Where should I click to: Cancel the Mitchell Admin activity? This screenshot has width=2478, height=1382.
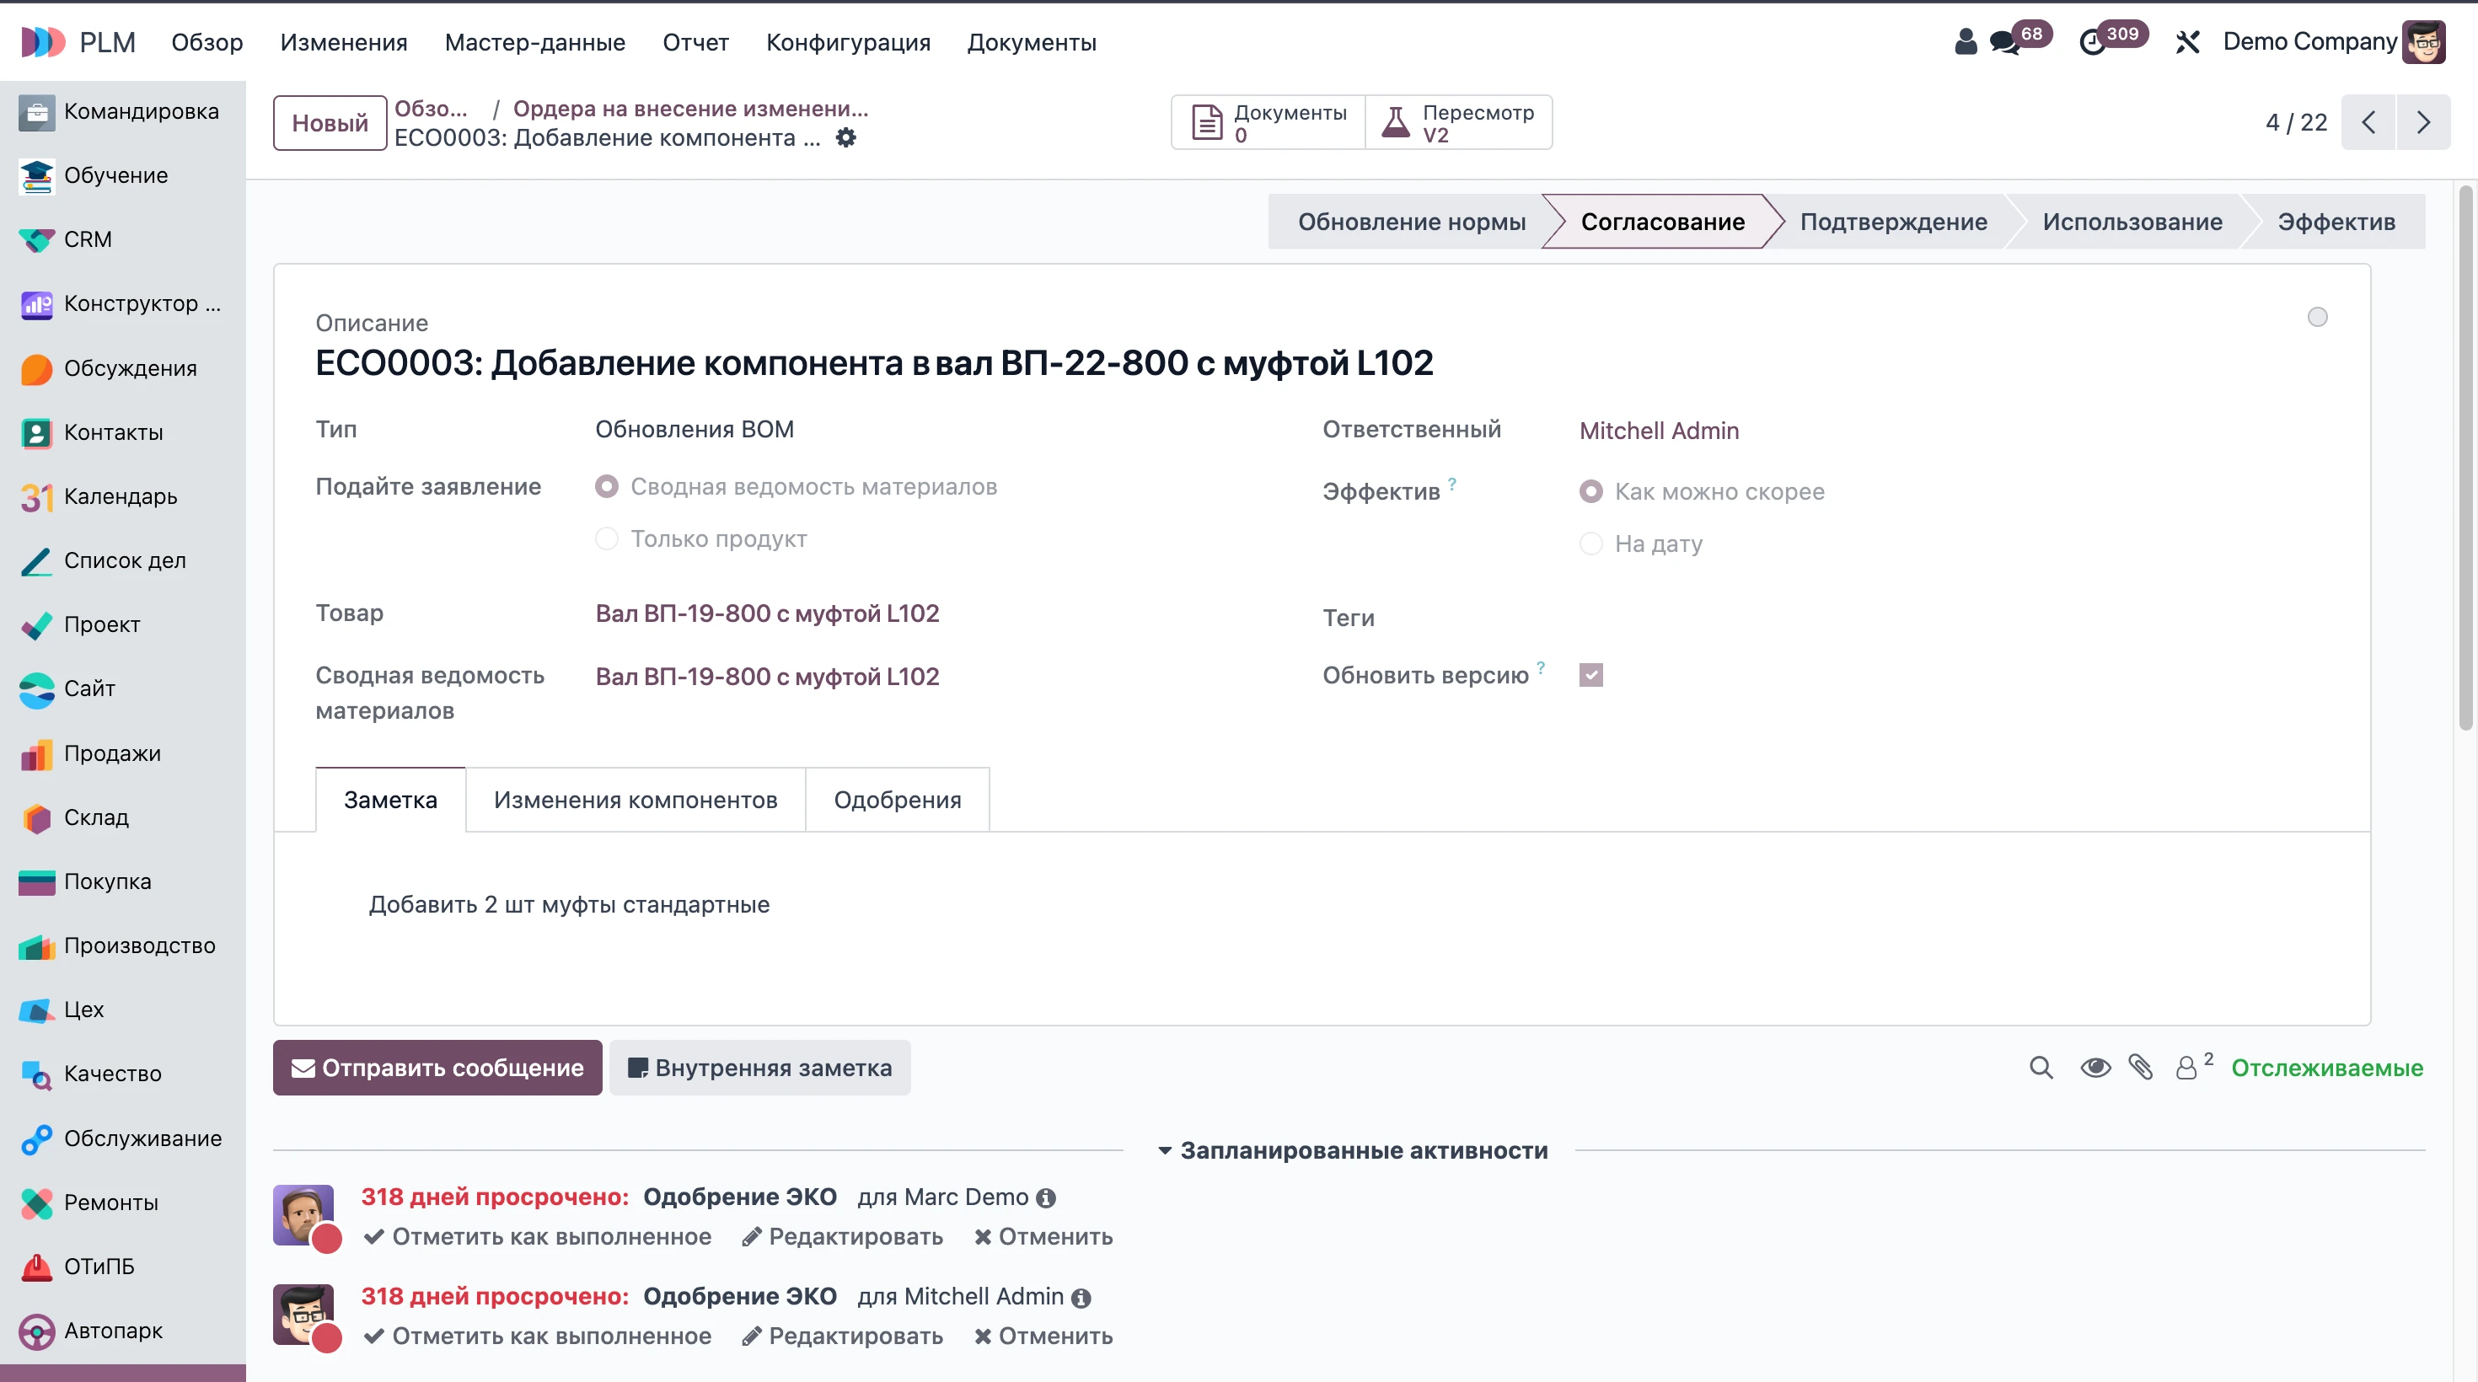click(1043, 1336)
